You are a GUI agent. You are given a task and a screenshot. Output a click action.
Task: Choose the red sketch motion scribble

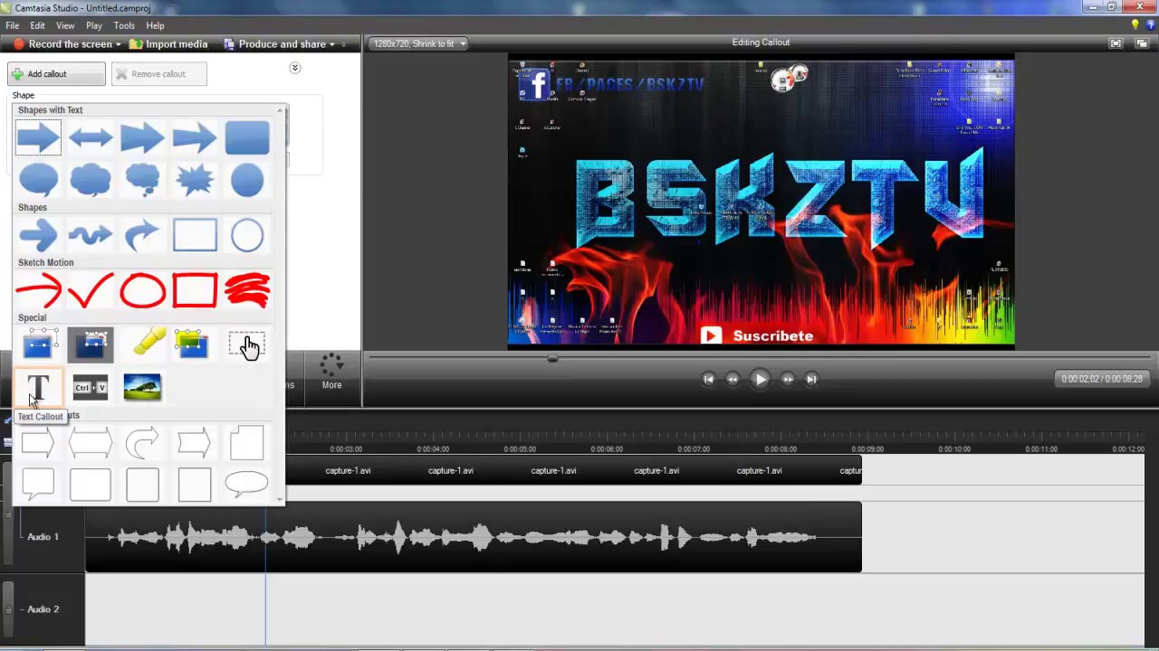point(247,290)
